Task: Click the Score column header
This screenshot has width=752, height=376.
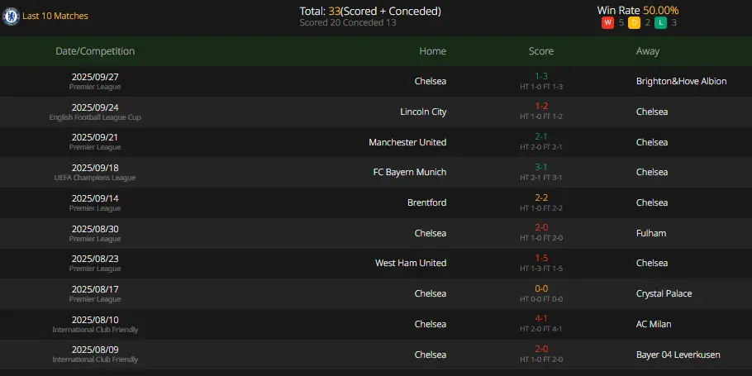Action: (541, 51)
